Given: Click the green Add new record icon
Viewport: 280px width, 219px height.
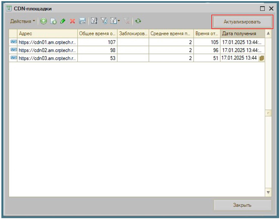Looking at the screenshot, I should (43, 21).
